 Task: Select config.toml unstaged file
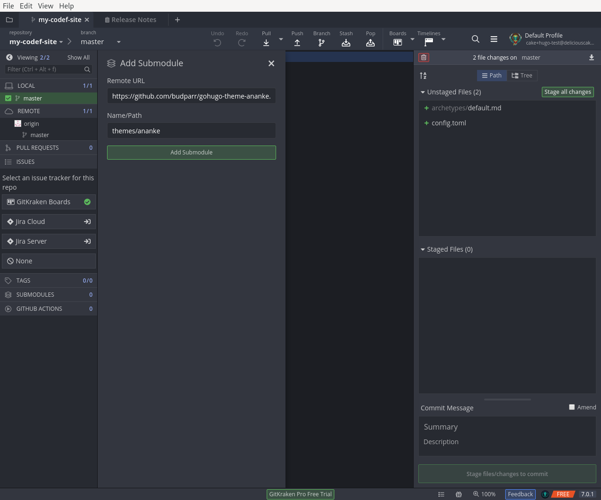[x=507, y=123]
